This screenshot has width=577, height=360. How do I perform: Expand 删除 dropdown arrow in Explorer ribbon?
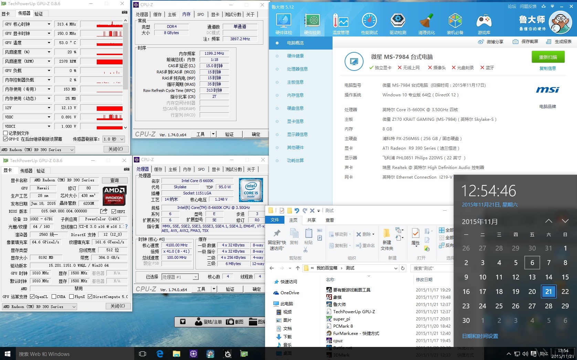click(x=374, y=234)
